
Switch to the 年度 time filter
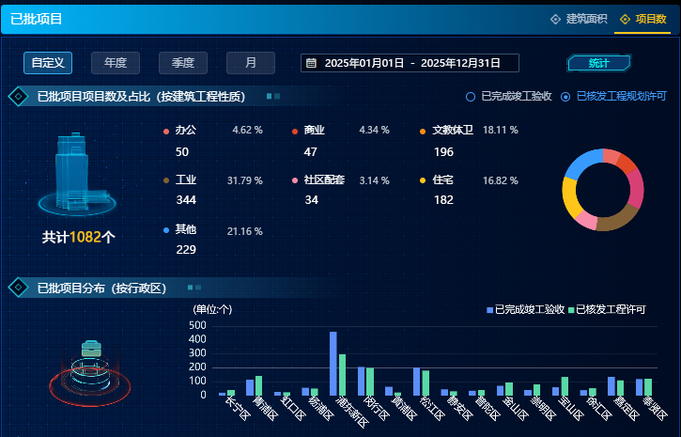(x=116, y=63)
